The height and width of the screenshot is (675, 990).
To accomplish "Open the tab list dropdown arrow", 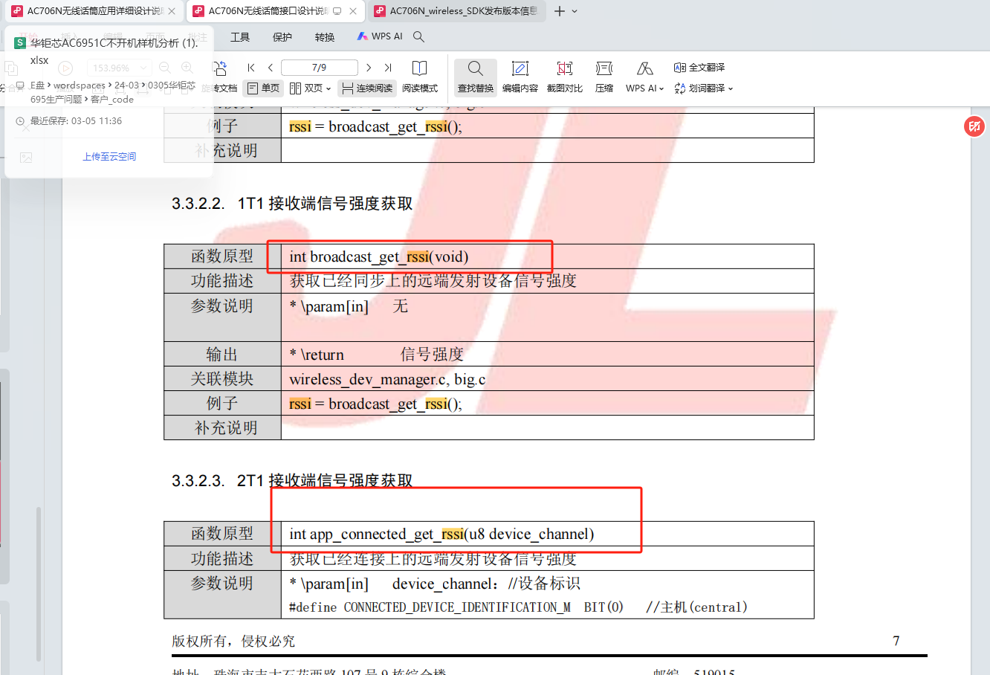I will pyautogui.click(x=575, y=11).
